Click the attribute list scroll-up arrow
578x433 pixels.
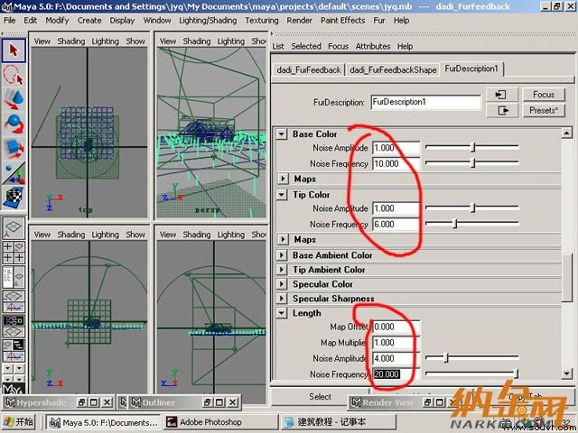[567, 133]
